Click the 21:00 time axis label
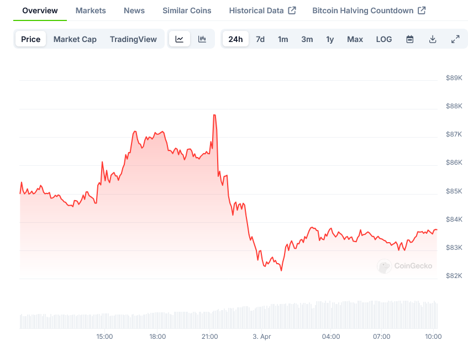 tap(210, 337)
